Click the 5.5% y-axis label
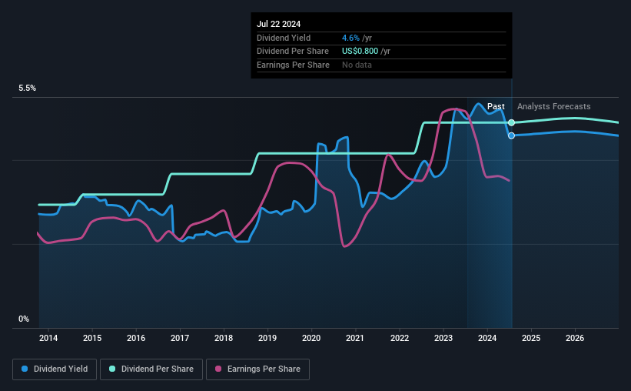 (28, 89)
